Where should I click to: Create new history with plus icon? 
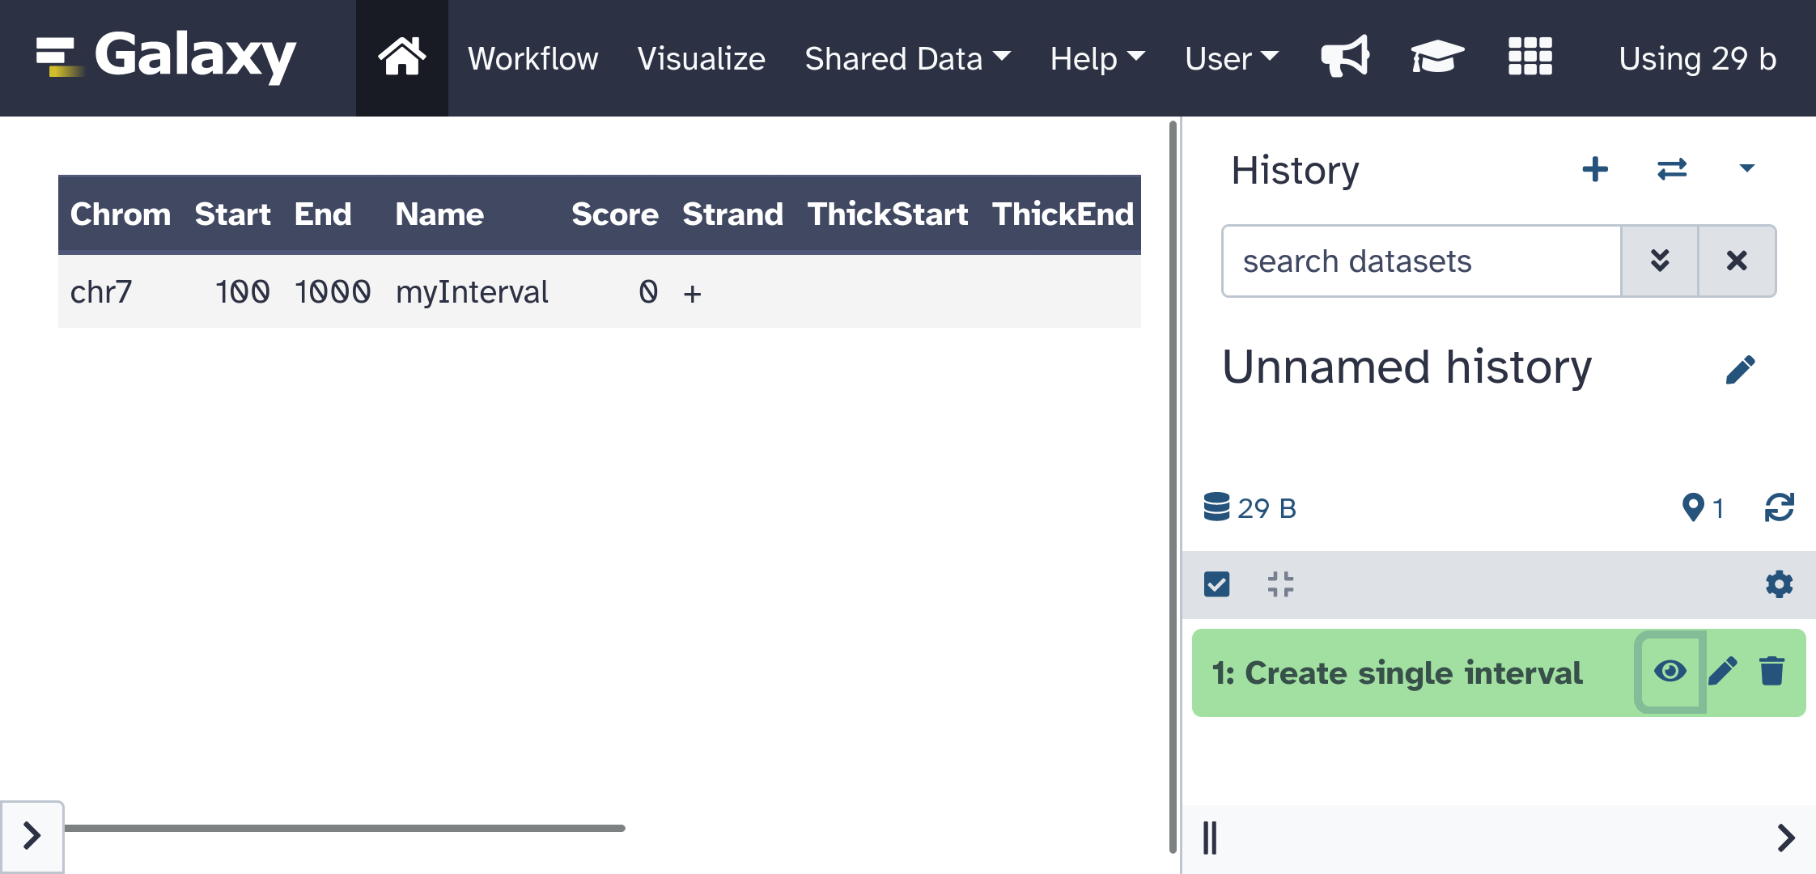(1594, 169)
